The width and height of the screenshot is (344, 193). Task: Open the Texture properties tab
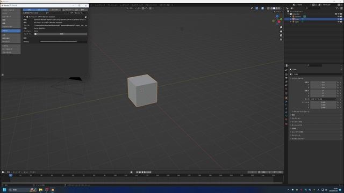coord(286,124)
